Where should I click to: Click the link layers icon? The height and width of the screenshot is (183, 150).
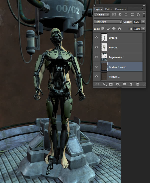pyautogui.click(x=97, y=84)
